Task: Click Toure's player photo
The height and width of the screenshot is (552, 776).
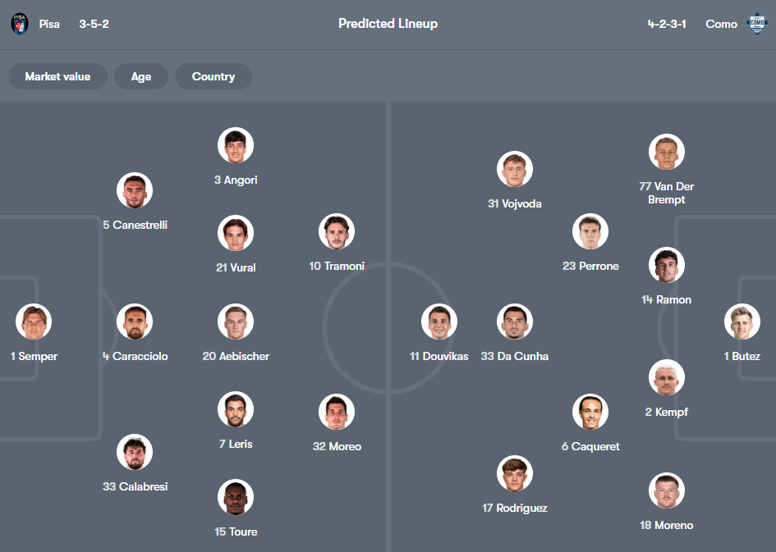Action: coord(236,498)
